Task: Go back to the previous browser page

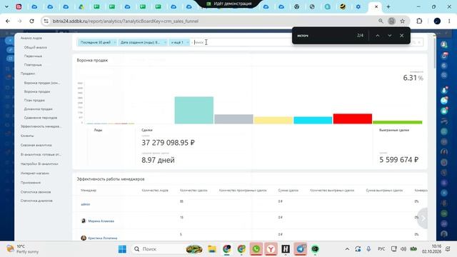Action: point(8,21)
